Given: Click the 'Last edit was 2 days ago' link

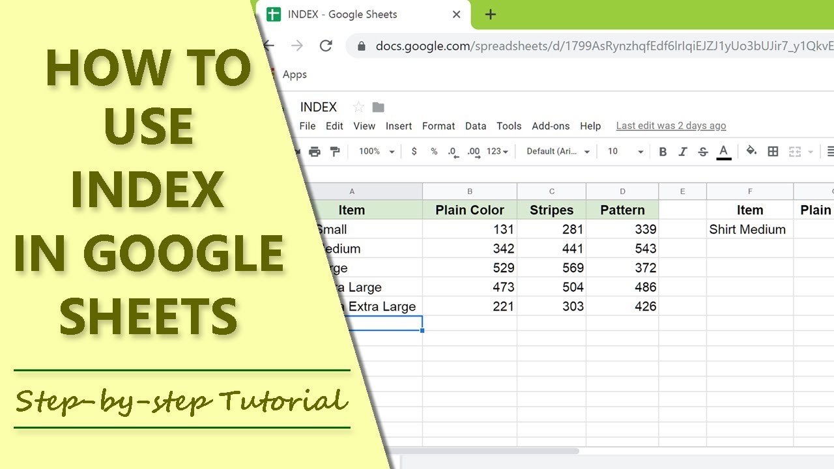Looking at the screenshot, I should pyautogui.click(x=671, y=126).
